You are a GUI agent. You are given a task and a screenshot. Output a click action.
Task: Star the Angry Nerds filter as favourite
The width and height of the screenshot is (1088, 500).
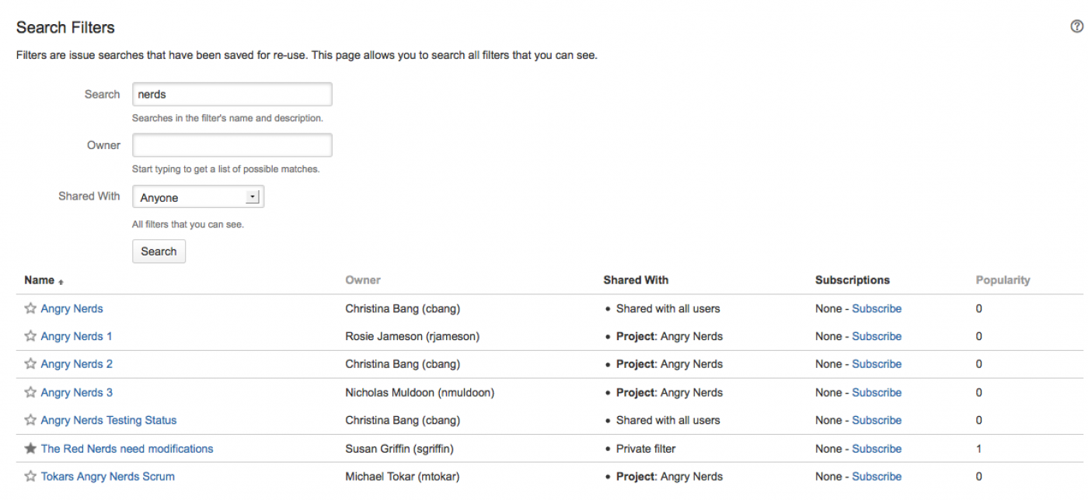(x=30, y=309)
